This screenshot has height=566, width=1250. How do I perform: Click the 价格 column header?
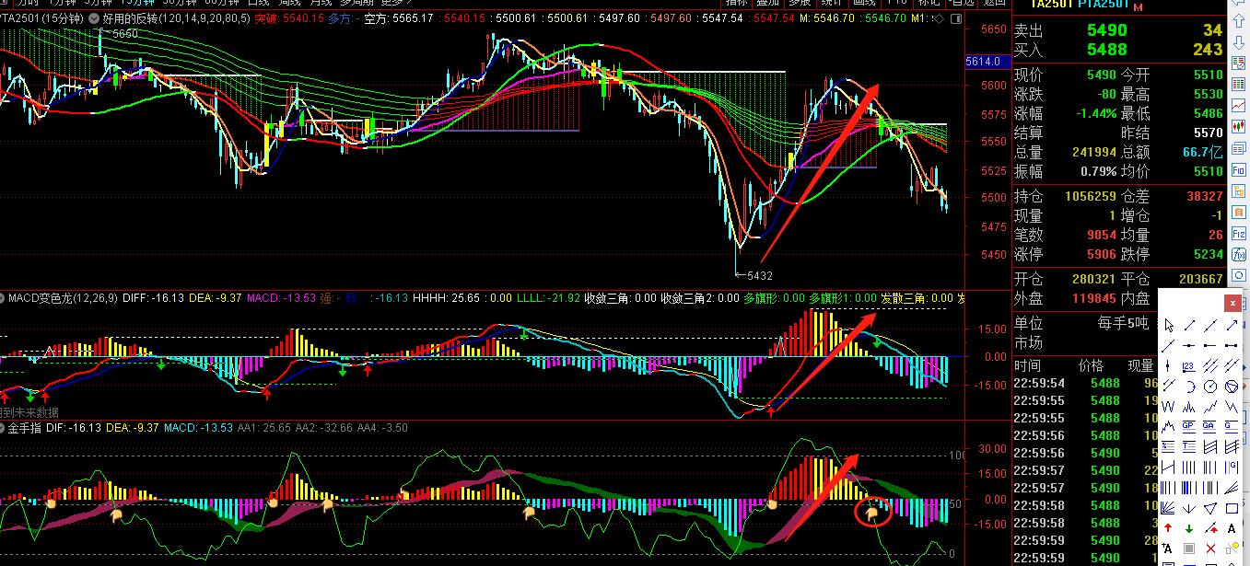(x=1091, y=365)
